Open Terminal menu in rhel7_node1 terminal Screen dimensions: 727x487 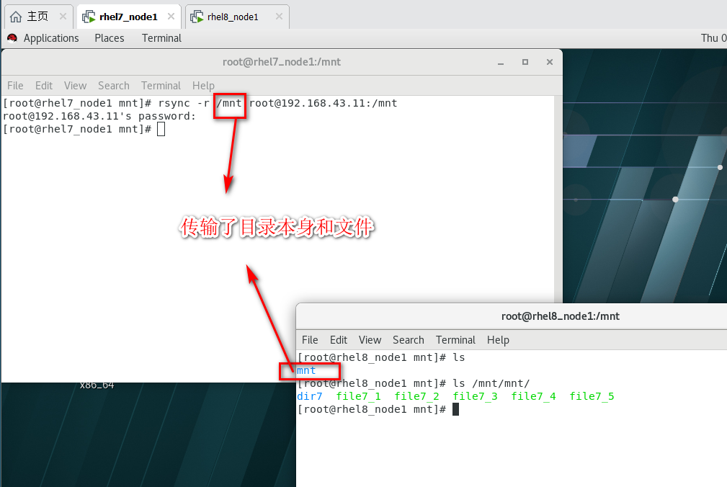click(x=161, y=86)
